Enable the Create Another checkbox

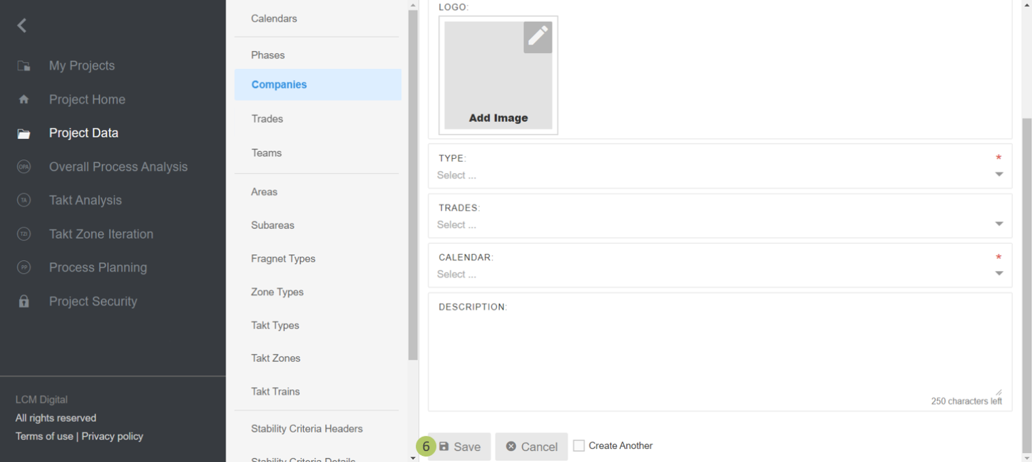tap(579, 446)
